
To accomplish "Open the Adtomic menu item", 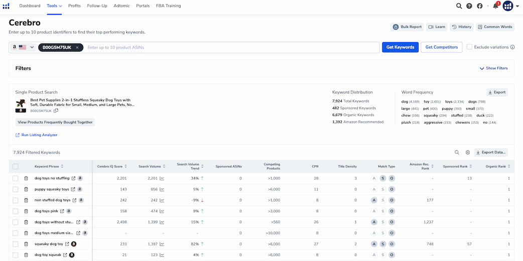I will click(x=122, y=6).
